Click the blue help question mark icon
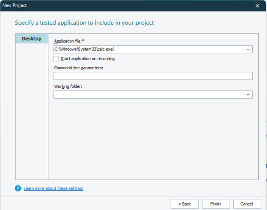The image size is (267, 210). point(18,188)
